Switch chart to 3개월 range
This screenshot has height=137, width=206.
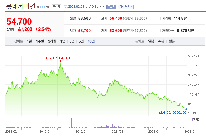click(x=52, y=41)
